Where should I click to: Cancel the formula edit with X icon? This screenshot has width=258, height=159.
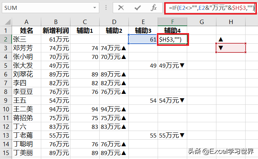click(121, 8)
